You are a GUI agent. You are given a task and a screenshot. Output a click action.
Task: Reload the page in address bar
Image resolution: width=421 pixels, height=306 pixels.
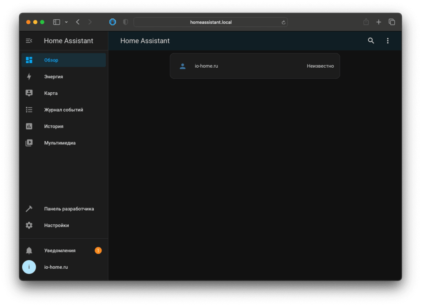[x=283, y=23]
